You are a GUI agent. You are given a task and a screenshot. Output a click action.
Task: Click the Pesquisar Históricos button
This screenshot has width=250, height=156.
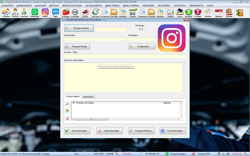142,131
